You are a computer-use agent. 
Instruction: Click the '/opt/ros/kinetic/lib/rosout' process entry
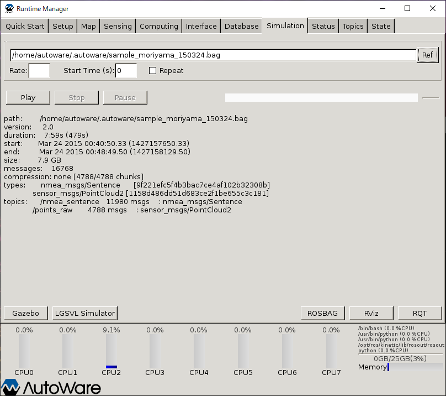pos(401,345)
